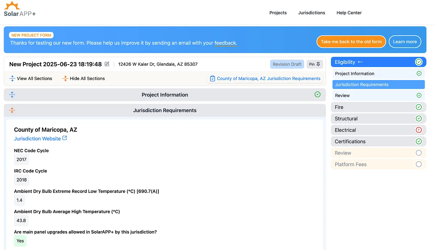Click the main panel upgrades question text
This screenshot has width=435, height=250.
coord(85,232)
